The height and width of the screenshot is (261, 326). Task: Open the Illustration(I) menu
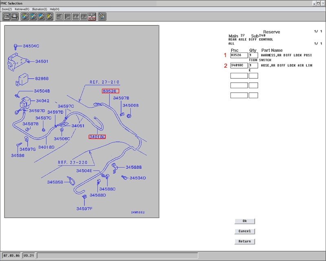pos(40,9)
